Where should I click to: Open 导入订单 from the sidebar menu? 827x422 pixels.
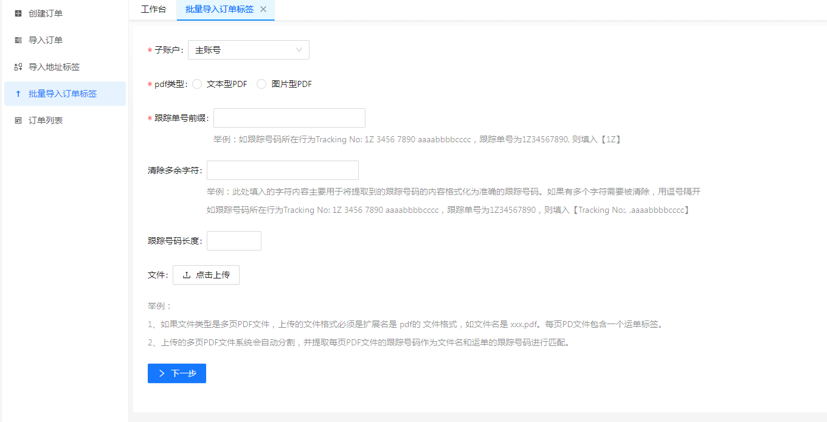(x=46, y=40)
